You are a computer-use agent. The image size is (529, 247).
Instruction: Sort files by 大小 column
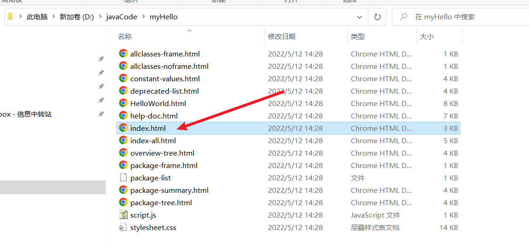pyautogui.click(x=426, y=37)
